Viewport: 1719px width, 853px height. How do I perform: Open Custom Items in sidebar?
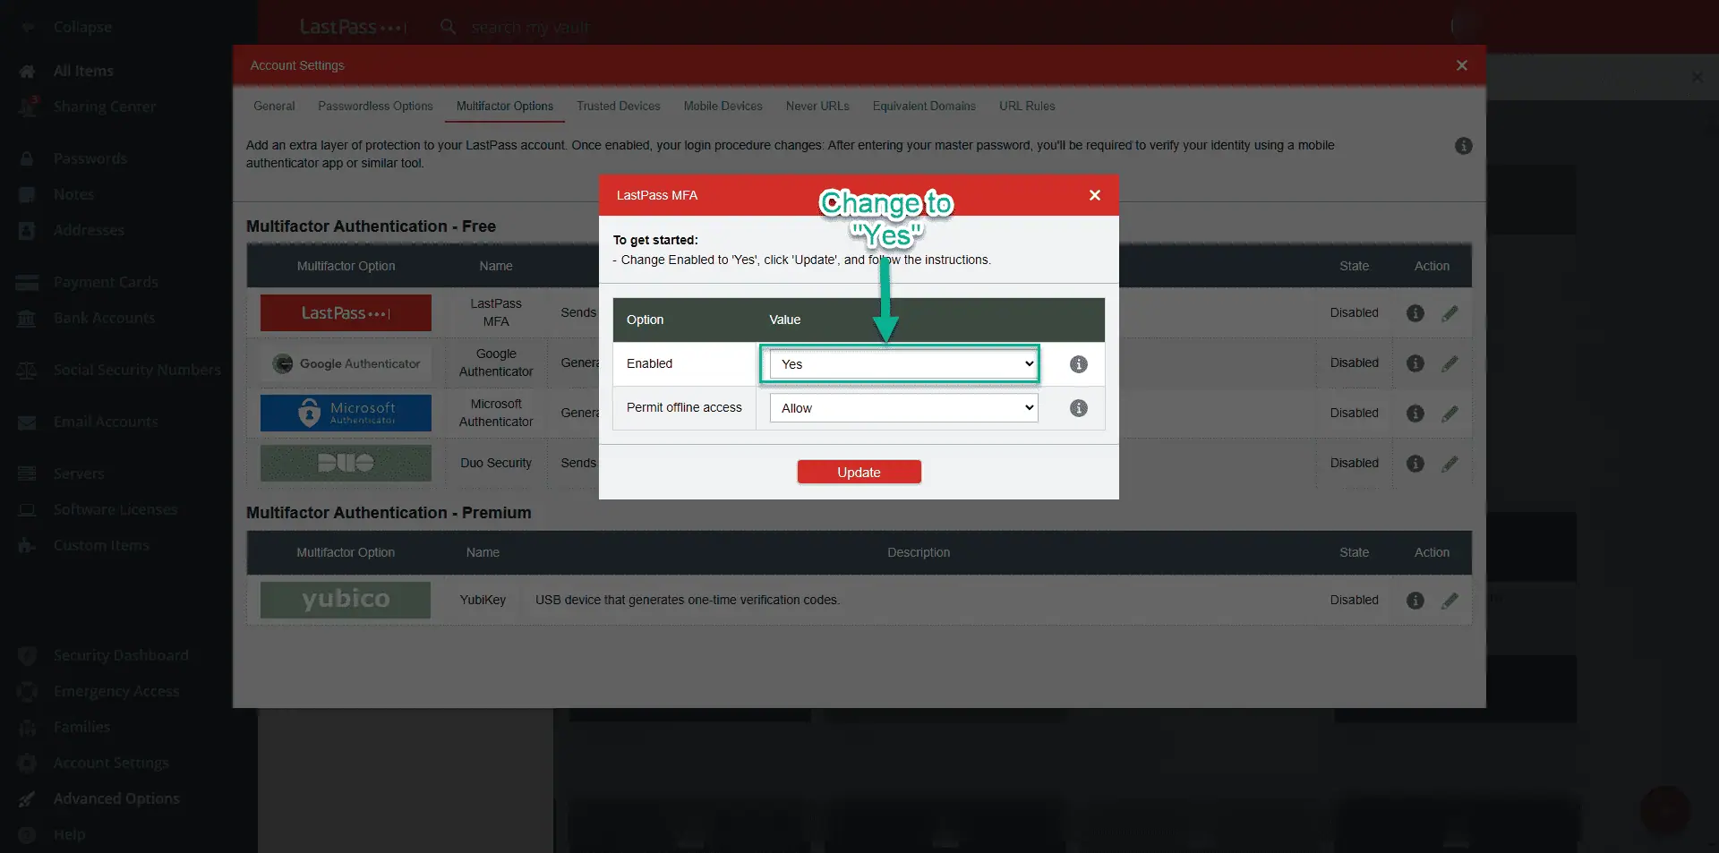point(101,545)
